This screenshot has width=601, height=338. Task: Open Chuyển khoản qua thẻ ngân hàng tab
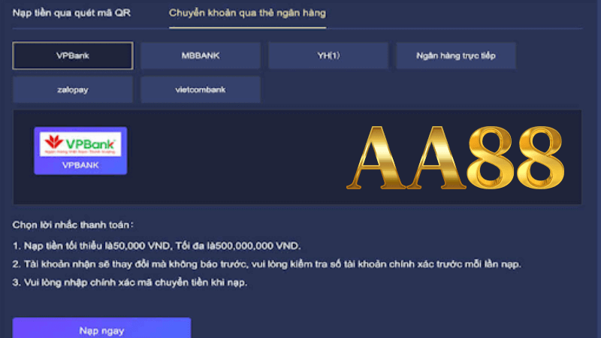pos(248,13)
